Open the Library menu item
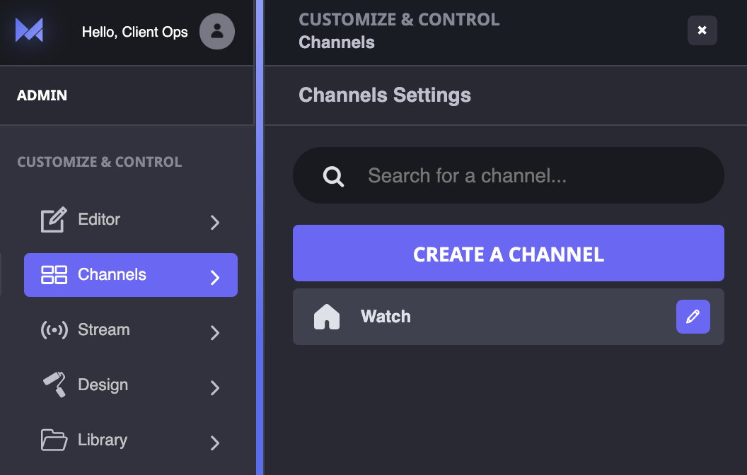This screenshot has width=747, height=475. [131, 440]
